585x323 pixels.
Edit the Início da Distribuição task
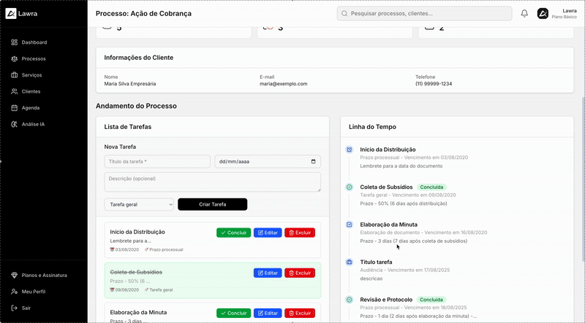pos(267,233)
